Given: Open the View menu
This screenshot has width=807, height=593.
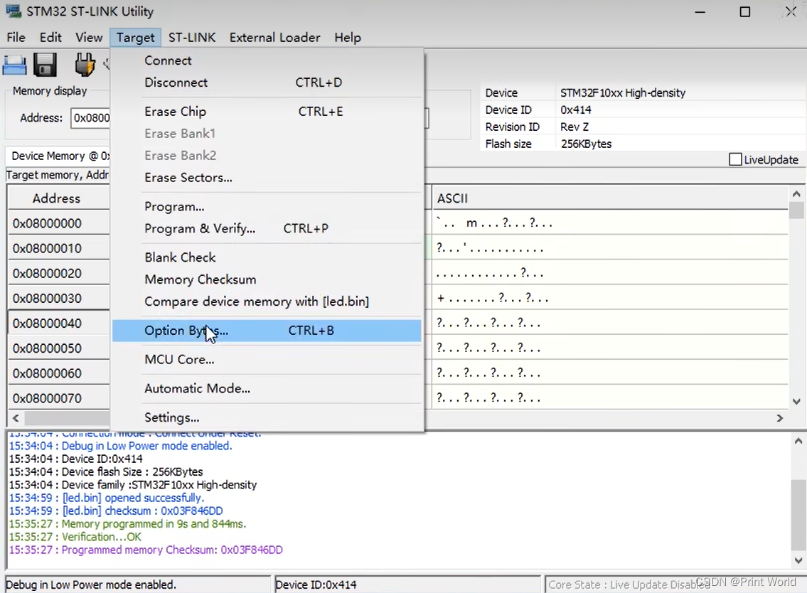Looking at the screenshot, I should [89, 38].
